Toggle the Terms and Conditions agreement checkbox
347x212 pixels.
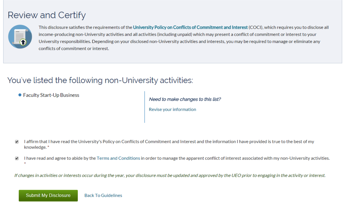(17, 158)
